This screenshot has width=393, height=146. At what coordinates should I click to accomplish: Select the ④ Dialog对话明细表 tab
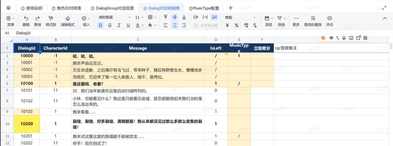point(162,8)
